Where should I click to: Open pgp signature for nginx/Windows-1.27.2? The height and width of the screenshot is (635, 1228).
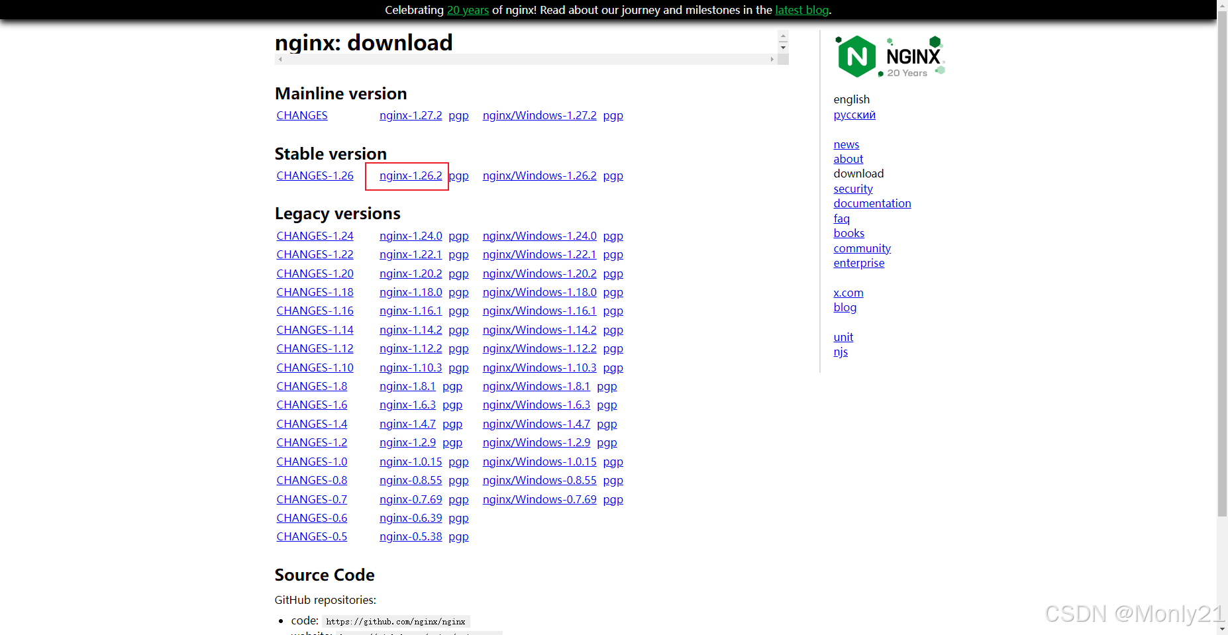613,115
